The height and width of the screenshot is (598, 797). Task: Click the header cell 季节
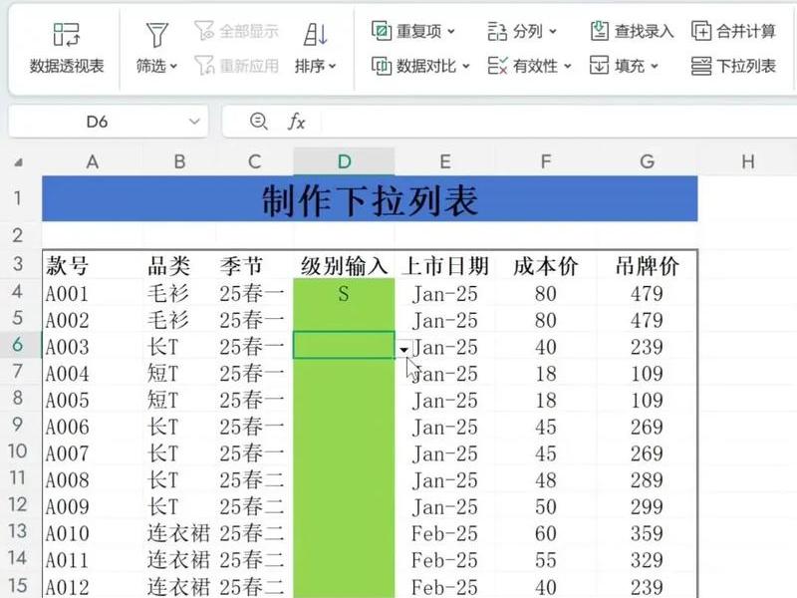(255, 265)
